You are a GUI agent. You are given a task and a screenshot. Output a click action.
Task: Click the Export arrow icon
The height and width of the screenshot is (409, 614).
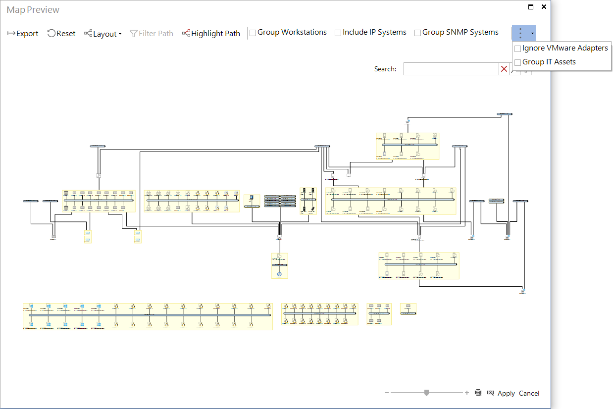tap(11, 34)
